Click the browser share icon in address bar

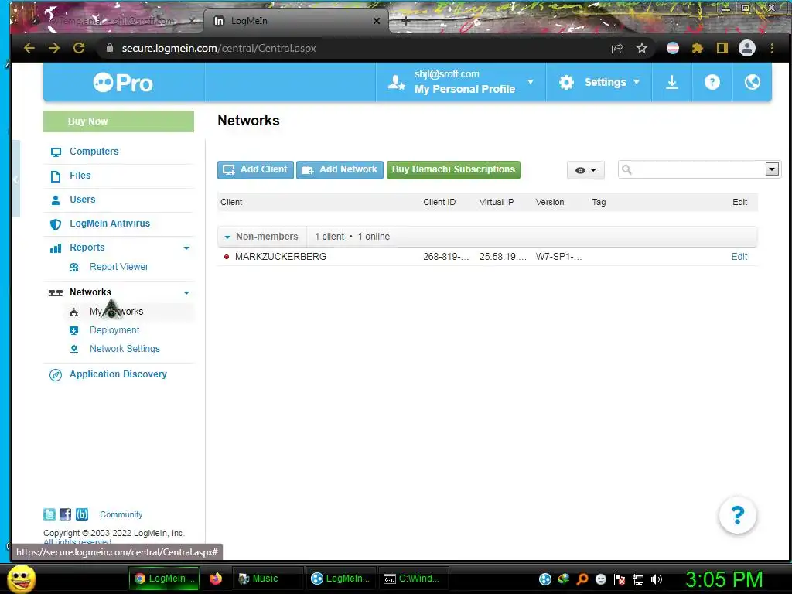[616, 49]
